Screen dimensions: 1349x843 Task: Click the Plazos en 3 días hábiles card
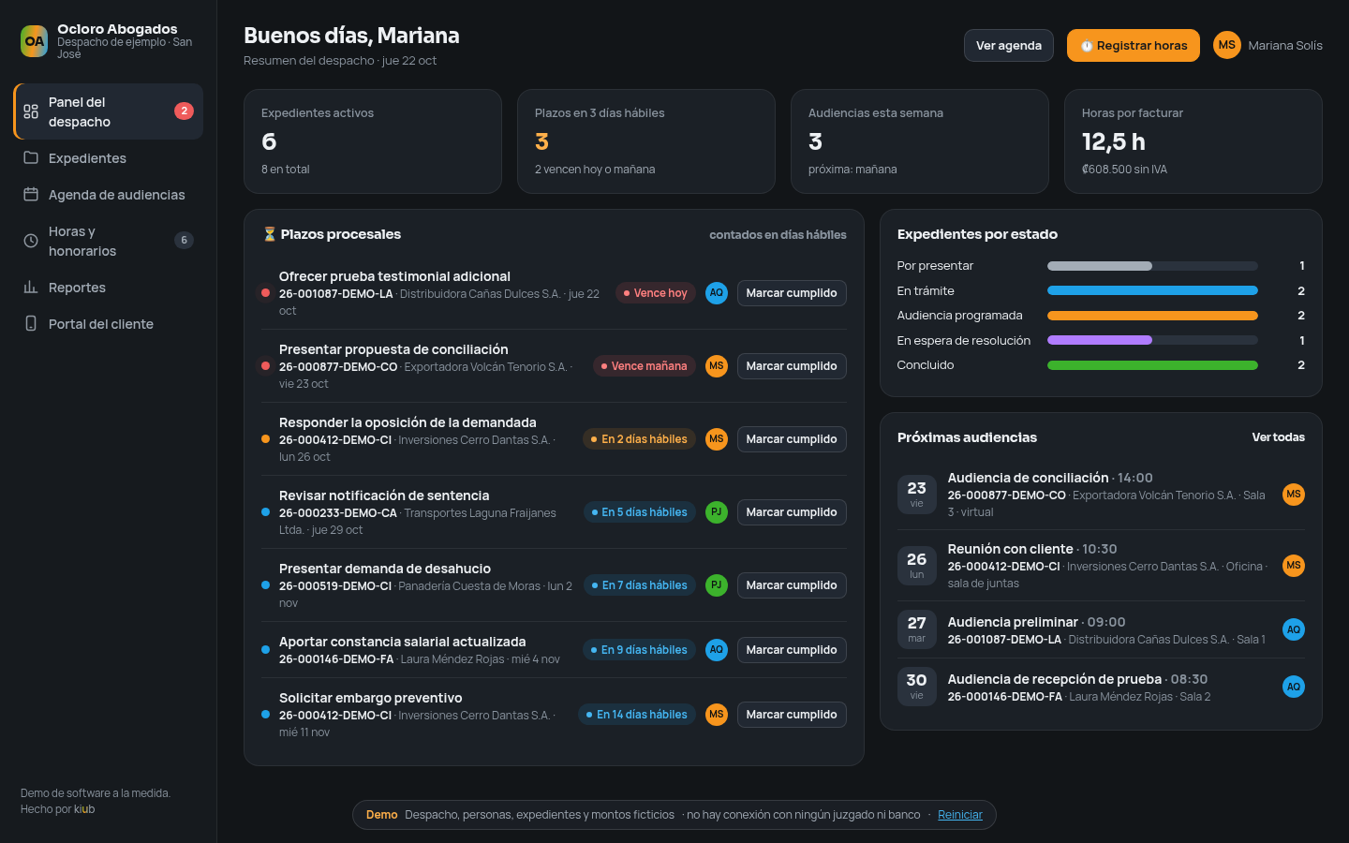pyautogui.click(x=646, y=141)
